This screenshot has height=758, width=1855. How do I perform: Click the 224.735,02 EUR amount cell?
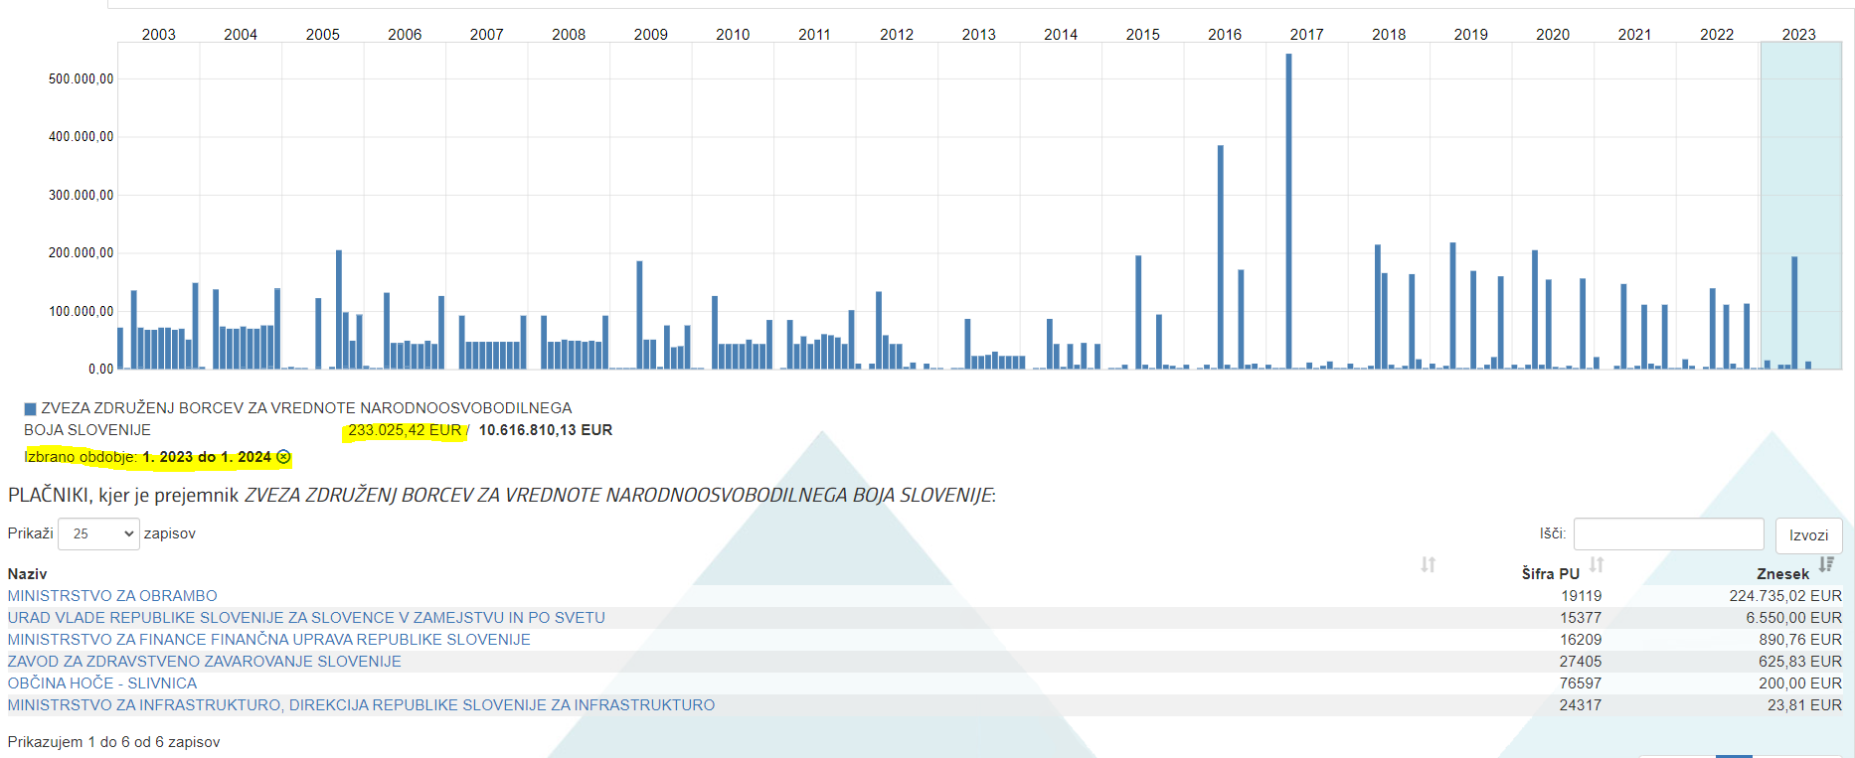click(x=1785, y=596)
